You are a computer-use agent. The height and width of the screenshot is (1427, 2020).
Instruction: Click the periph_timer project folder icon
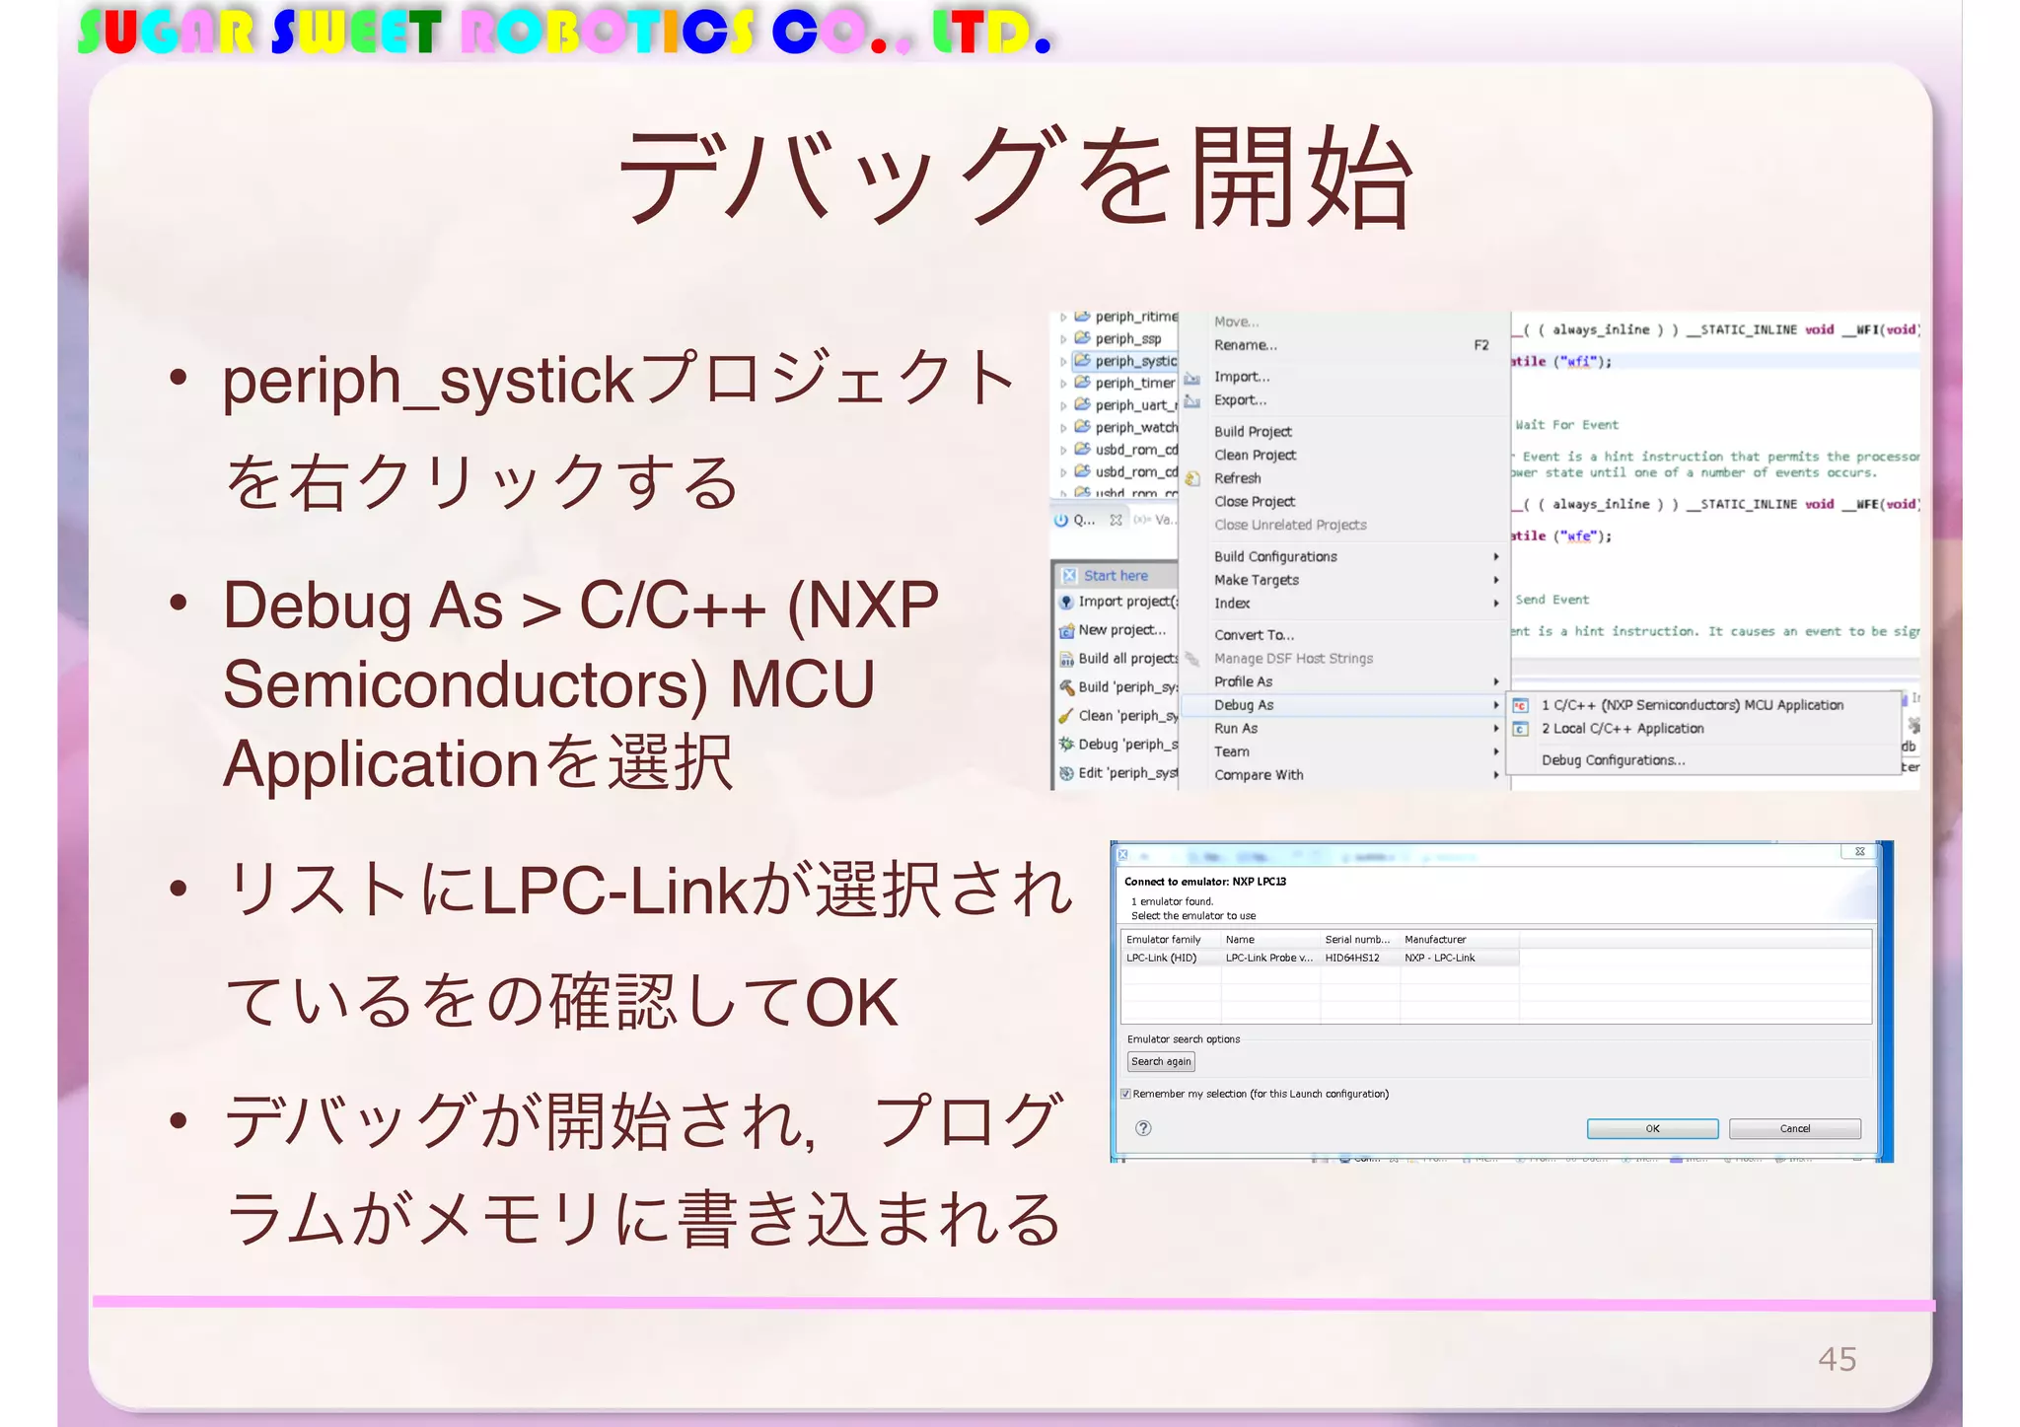tap(1082, 383)
